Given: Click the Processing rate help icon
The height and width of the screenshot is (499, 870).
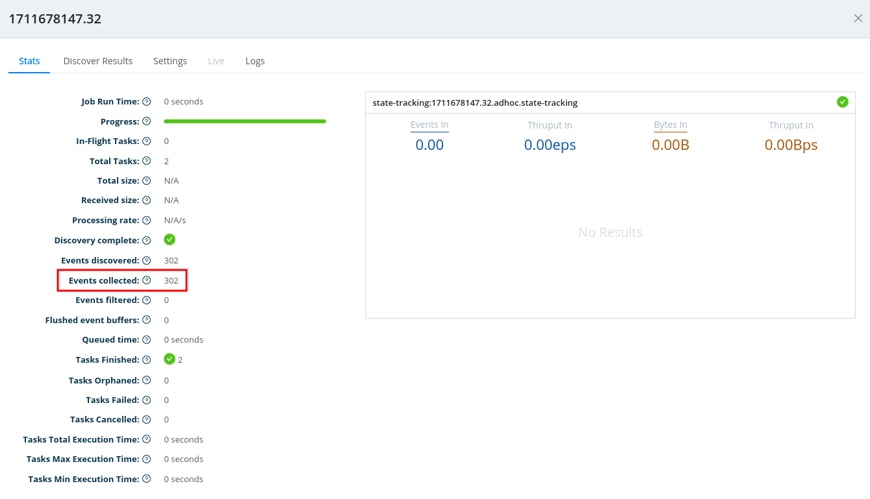Looking at the screenshot, I should click(x=147, y=221).
